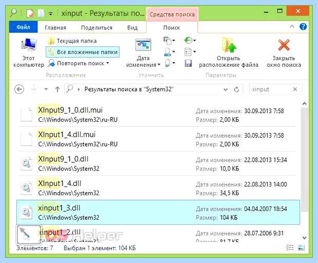The image size is (318, 263).
Task: Open the Файл tab
Action: tap(23, 27)
